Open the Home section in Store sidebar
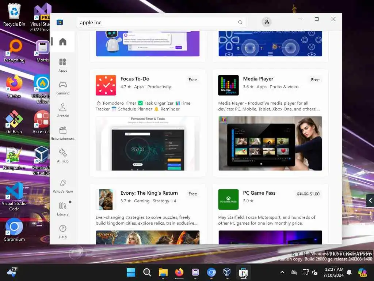374x281 pixels. [x=63, y=42]
